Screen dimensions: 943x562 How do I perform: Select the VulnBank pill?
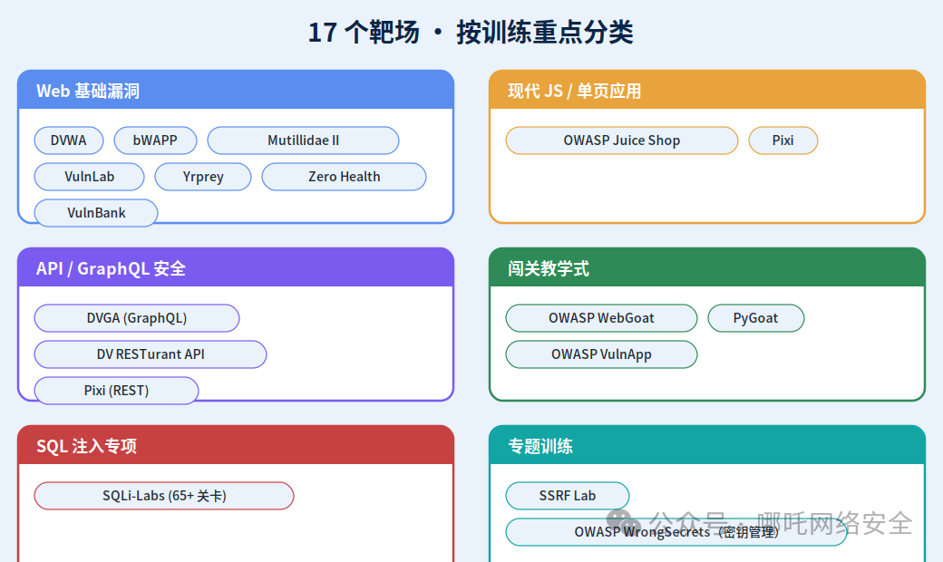point(96,213)
